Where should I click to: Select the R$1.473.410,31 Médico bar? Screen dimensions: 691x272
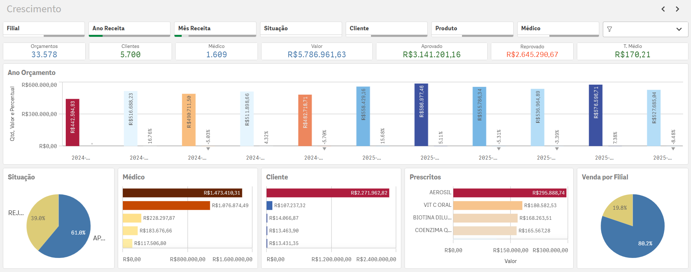pyautogui.click(x=182, y=193)
